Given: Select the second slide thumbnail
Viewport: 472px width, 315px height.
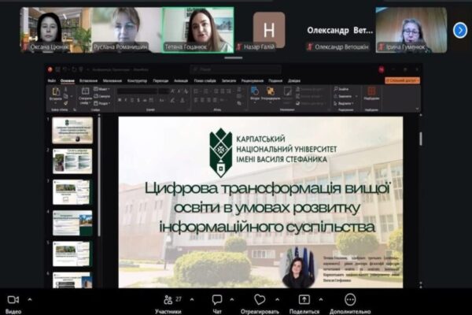Looking at the screenshot, I should click(x=72, y=161).
